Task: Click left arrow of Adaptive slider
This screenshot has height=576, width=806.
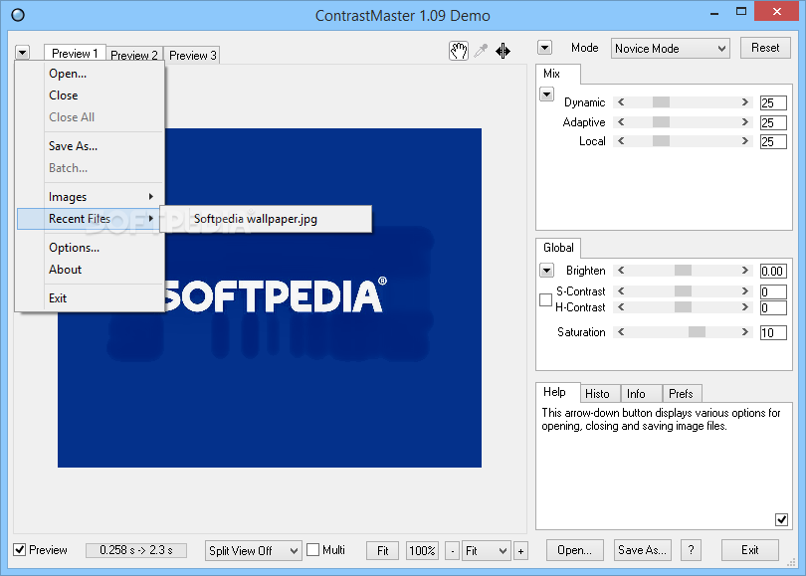Action: click(621, 121)
